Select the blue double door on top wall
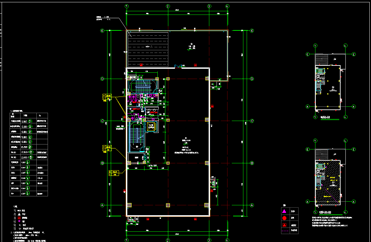Image resolution: width=371 pixels, height=242 pixels. coord(178,66)
